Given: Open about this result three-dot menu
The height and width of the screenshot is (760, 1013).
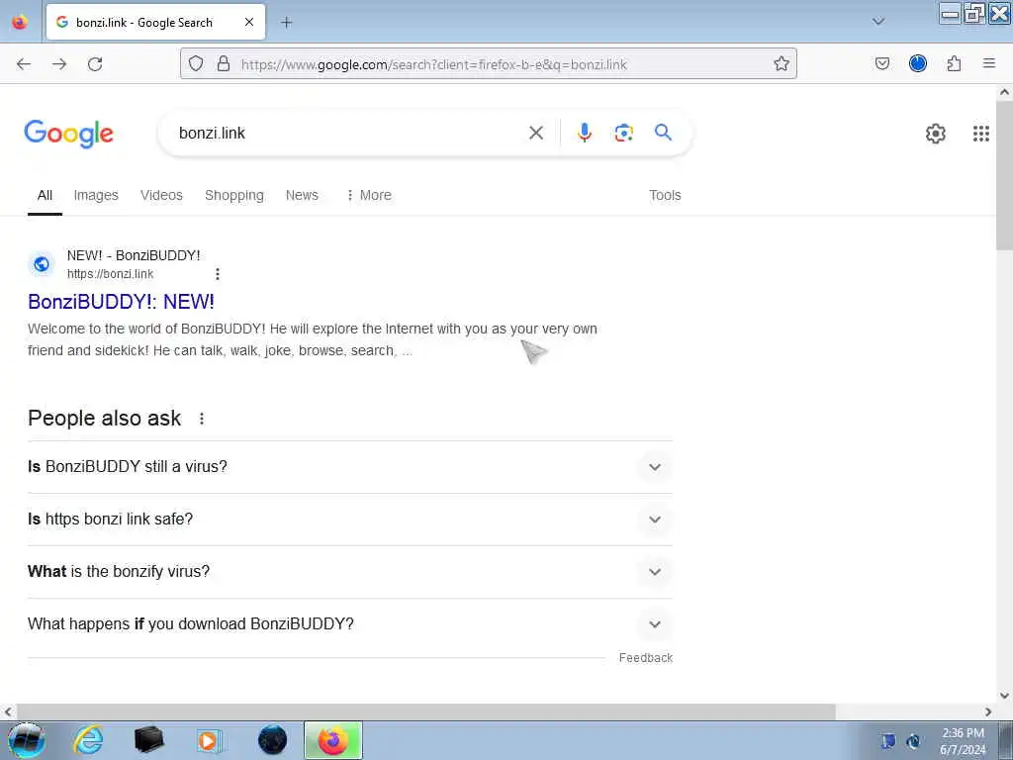Looking at the screenshot, I should [217, 274].
